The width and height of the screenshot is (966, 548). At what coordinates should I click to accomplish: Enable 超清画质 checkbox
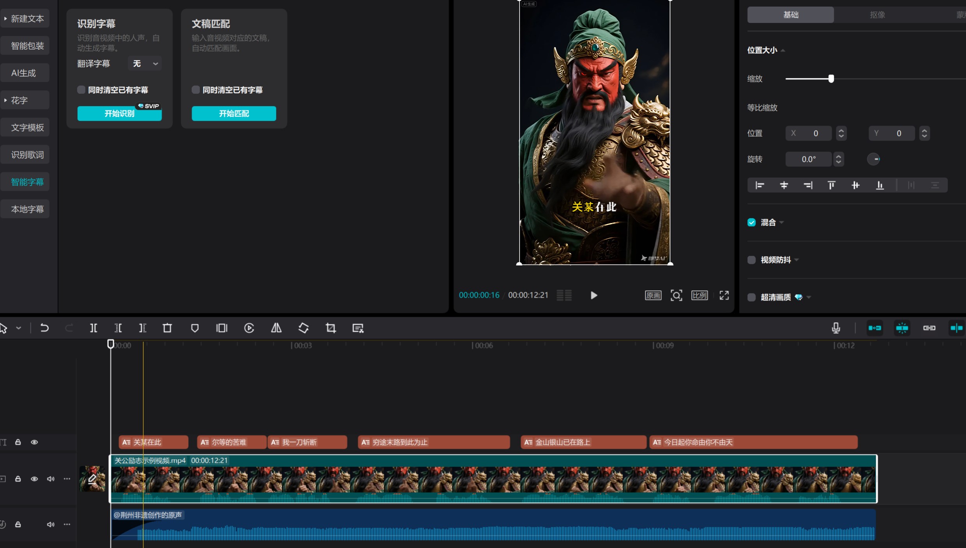tap(752, 297)
